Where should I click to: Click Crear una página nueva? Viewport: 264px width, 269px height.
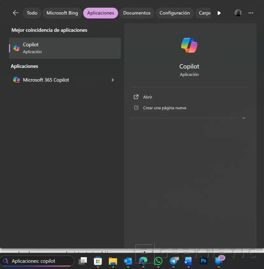click(x=165, y=108)
